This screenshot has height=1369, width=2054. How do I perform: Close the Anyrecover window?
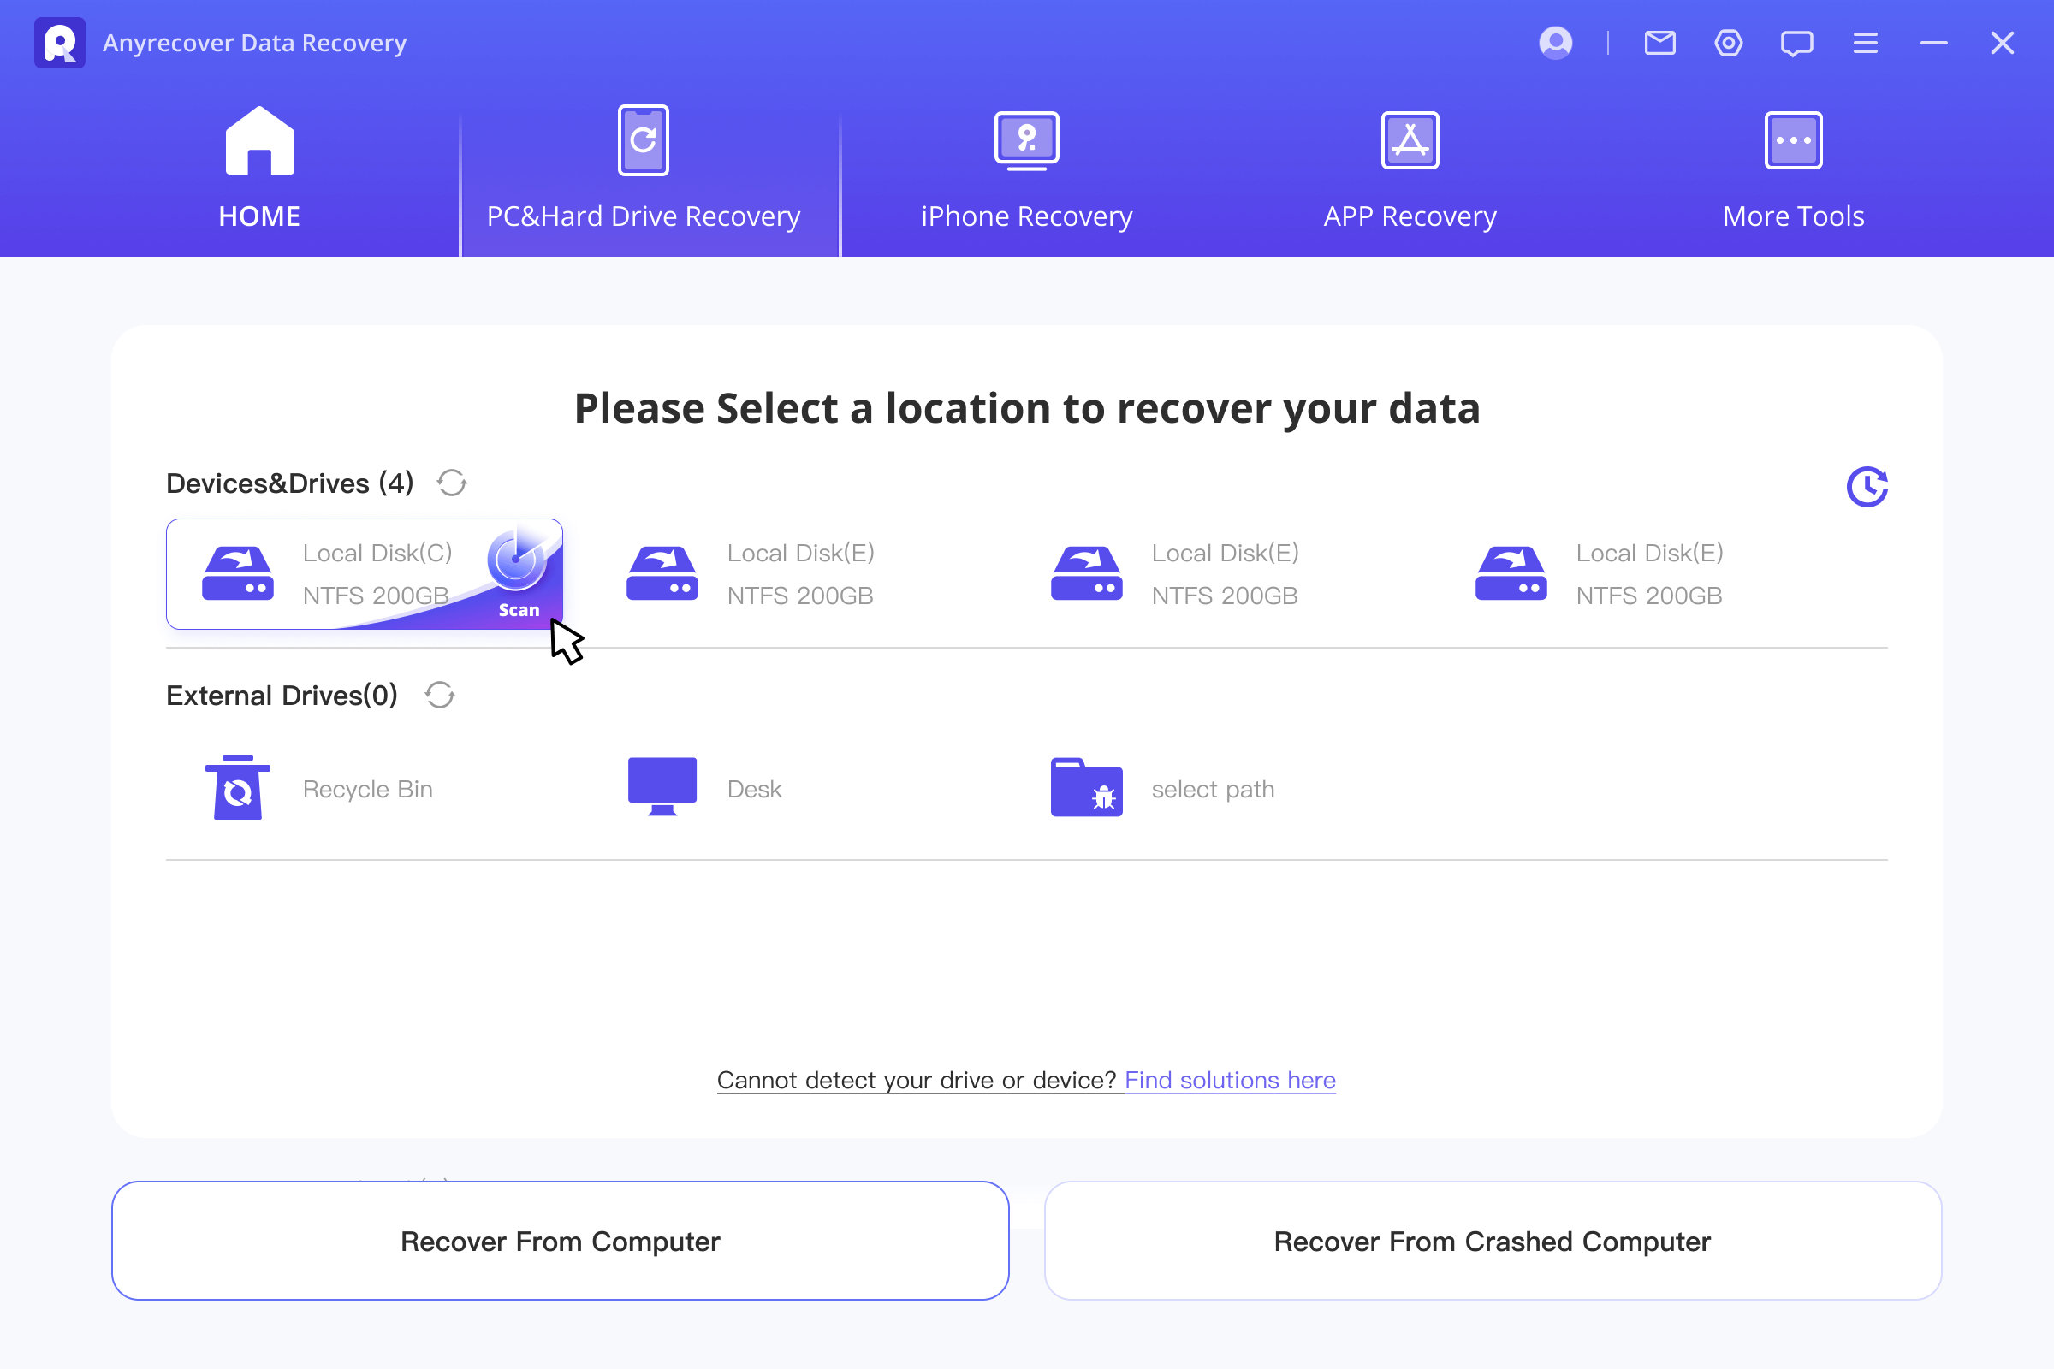tap(2002, 43)
